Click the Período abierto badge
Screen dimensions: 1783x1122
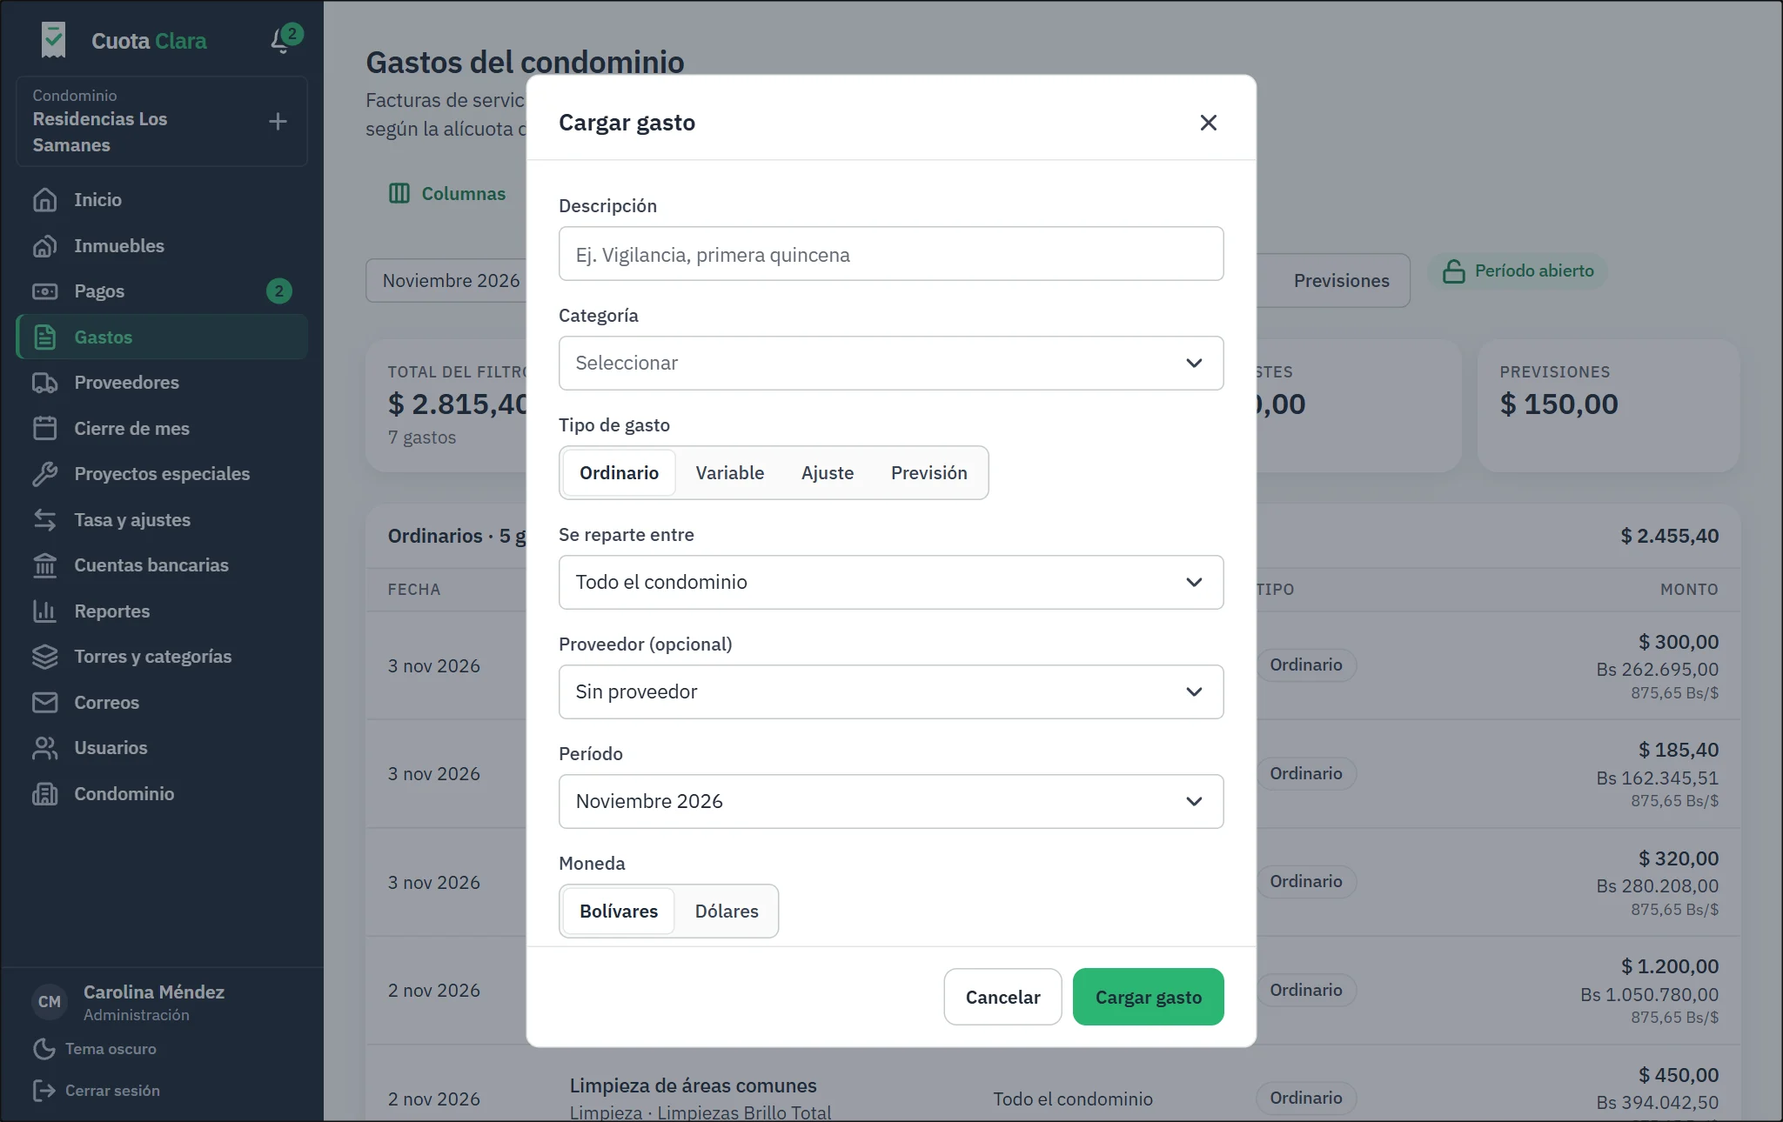(x=1518, y=271)
